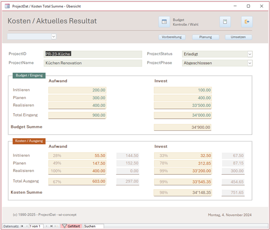Select the Kosten / Ausgang section tab
Screen dimensions: 270x230
click(29, 141)
